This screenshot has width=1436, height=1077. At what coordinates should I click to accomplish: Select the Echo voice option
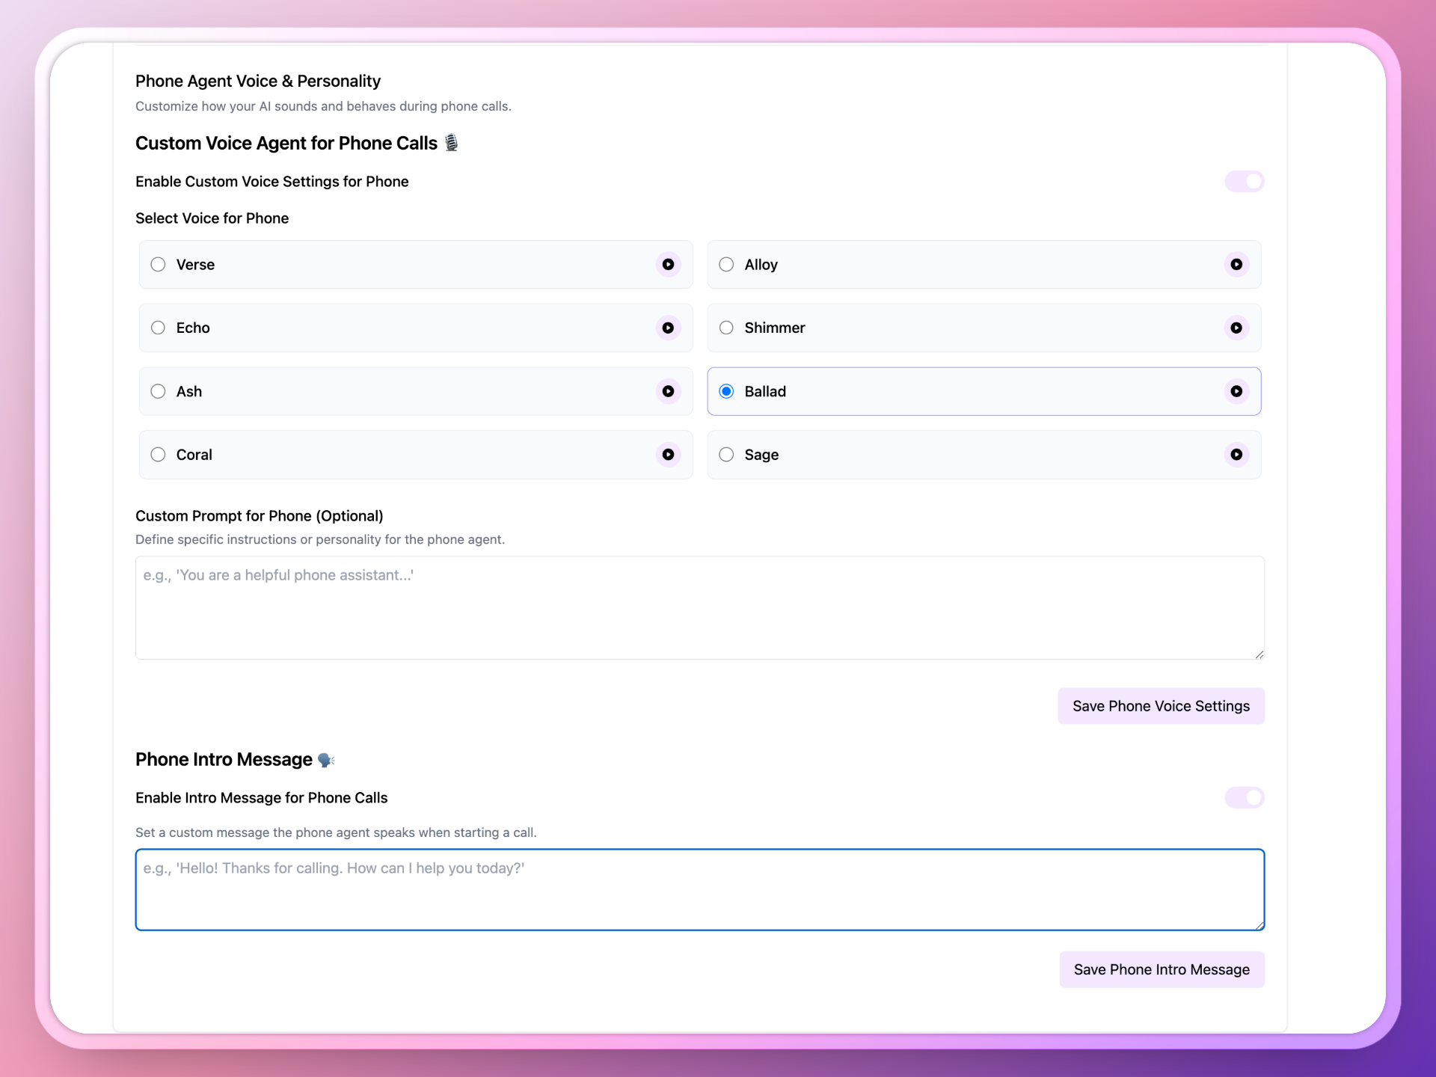(x=158, y=328)
